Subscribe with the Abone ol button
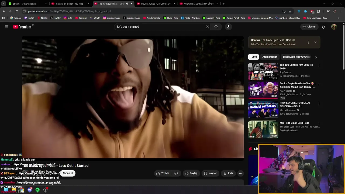 pos(68,173)
